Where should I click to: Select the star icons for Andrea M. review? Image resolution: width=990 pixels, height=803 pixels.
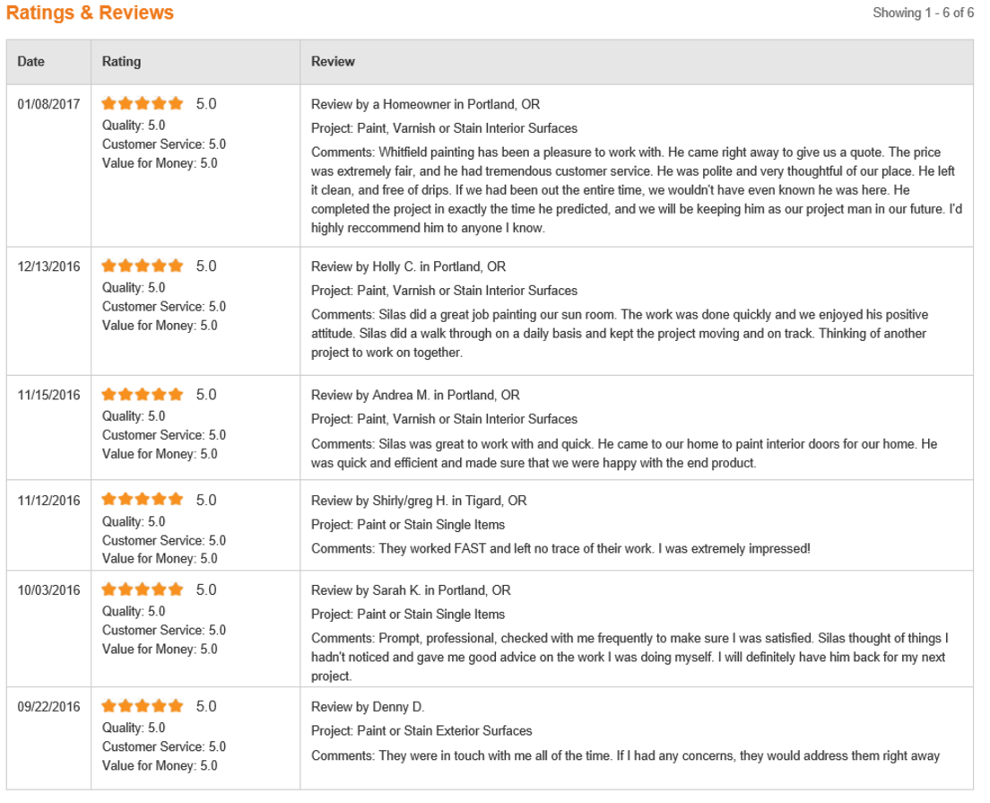(142, 394)
